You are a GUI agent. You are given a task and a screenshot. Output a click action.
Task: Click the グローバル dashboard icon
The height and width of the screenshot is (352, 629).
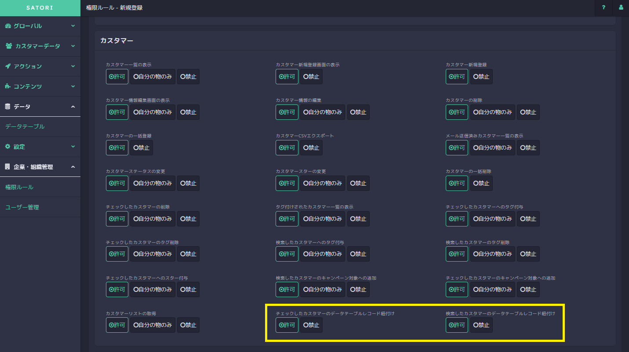click(8, 26)
